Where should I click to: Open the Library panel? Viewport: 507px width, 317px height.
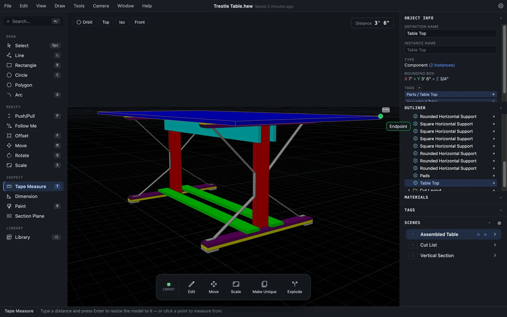click(33, 237)
